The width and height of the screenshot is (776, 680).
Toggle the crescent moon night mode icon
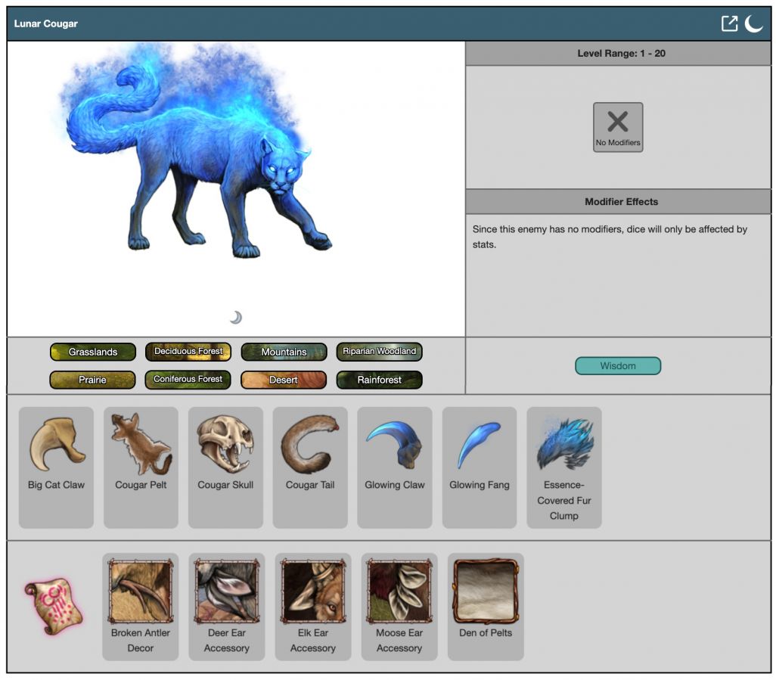(x=754, y=23)
